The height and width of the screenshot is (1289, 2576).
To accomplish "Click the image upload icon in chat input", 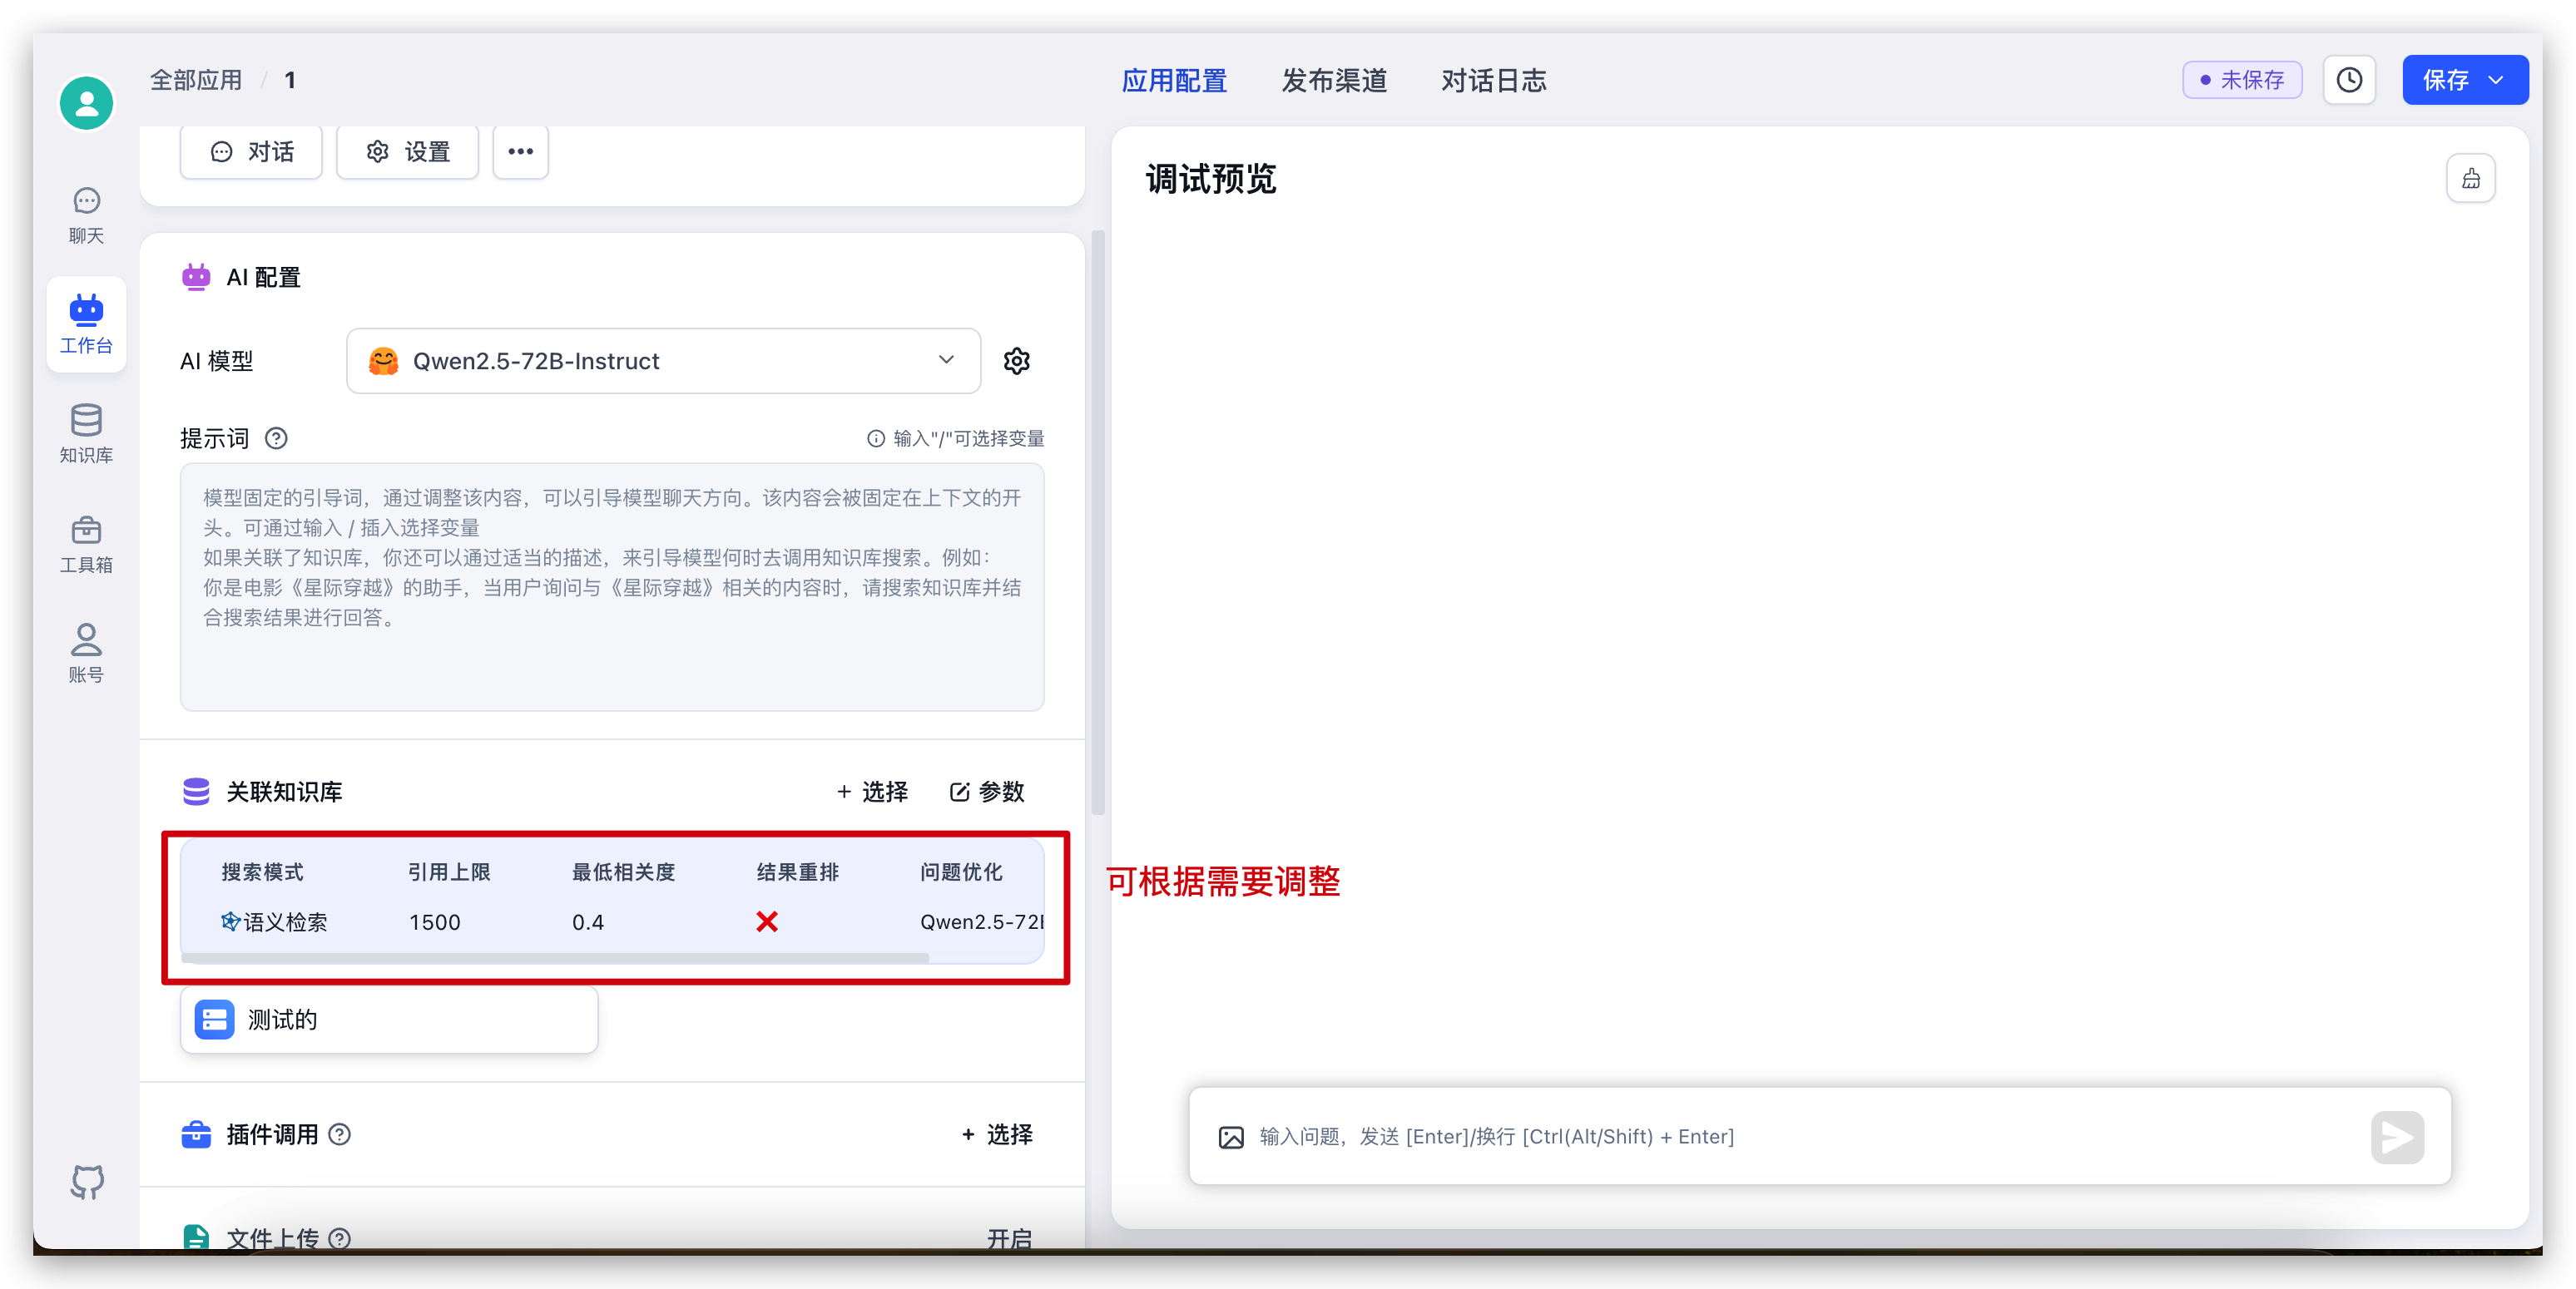I will click(1230, 1137).
